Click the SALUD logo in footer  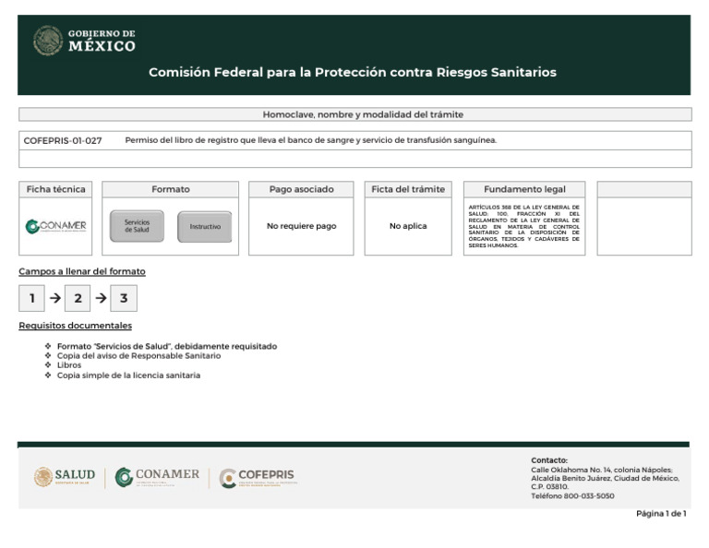click(65, 477)
